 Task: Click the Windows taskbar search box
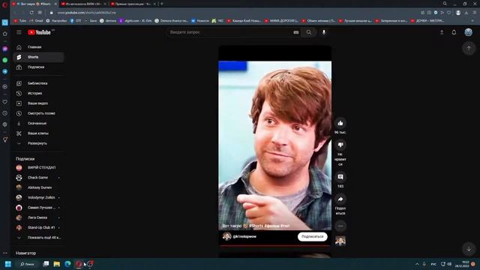(x=28, y=264)
